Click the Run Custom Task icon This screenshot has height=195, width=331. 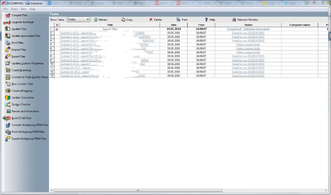[8, 84]
